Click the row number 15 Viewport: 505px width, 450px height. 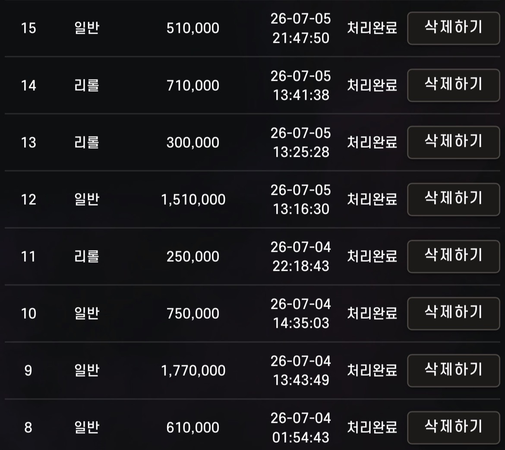point(28,28)
